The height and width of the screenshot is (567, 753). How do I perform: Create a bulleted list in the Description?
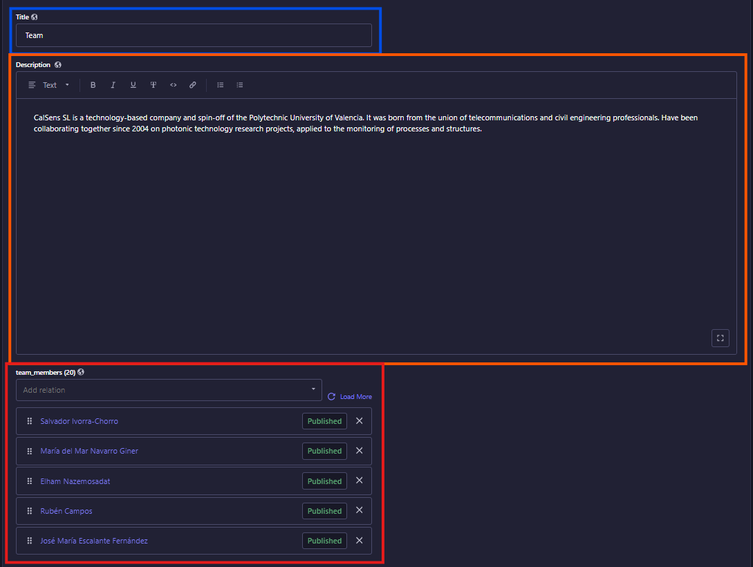click(221, 85)
